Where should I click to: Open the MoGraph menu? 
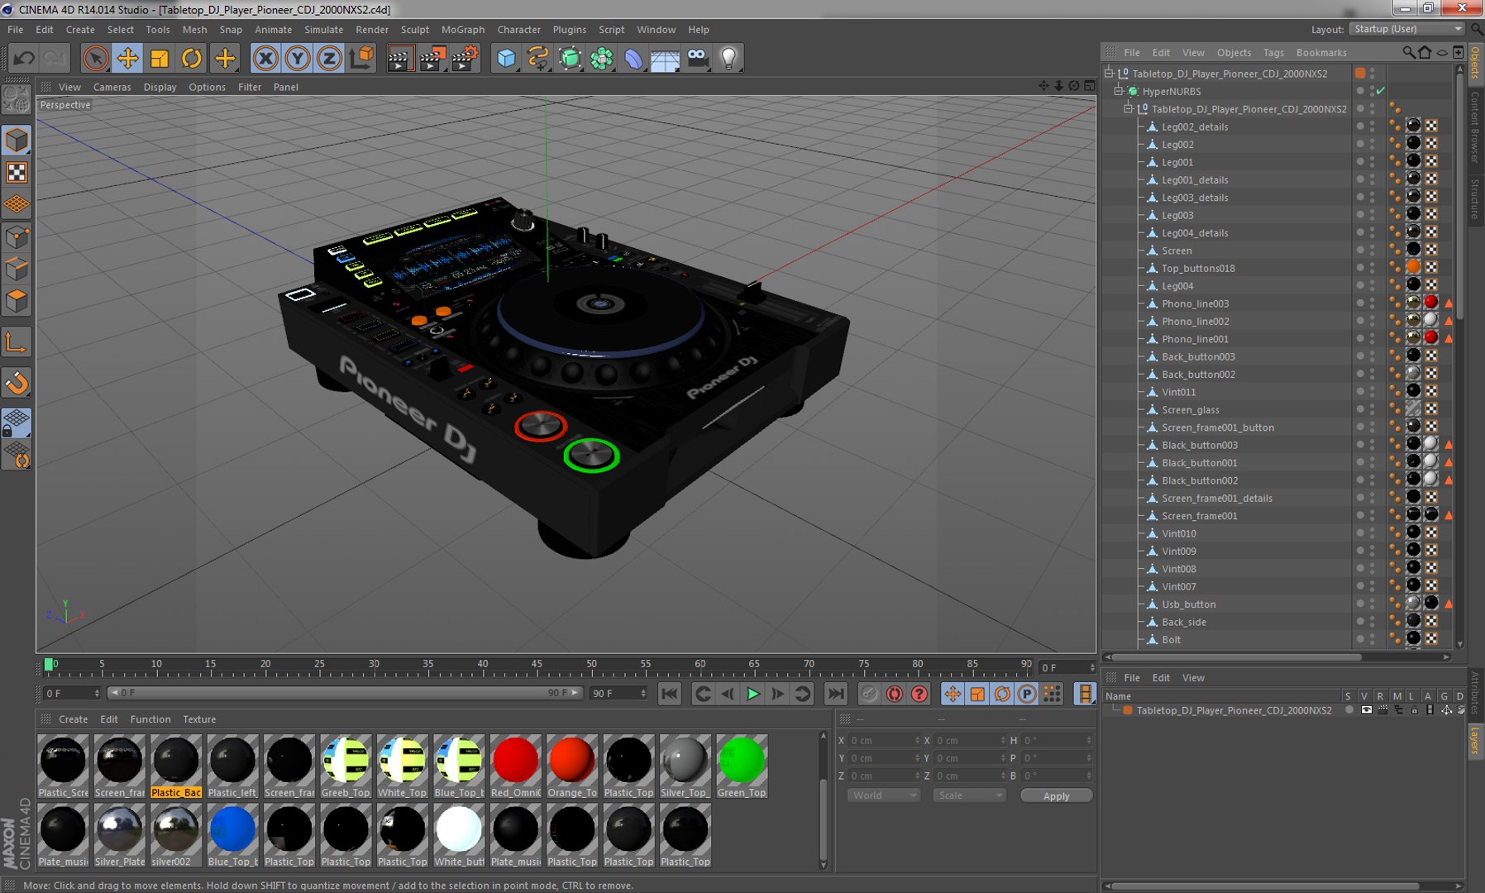click(x=462, y=29)
